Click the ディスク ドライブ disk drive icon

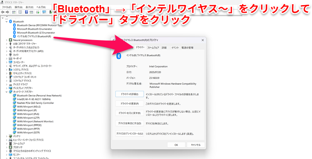(11, 84)
